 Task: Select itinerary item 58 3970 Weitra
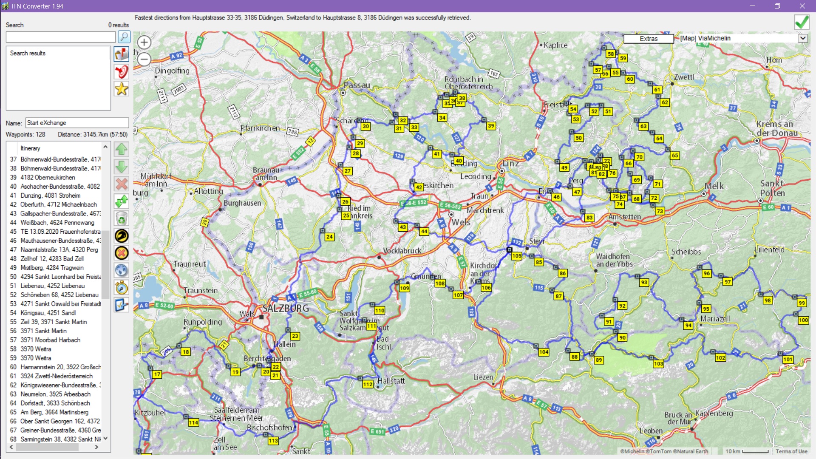[x=36, y=349]
